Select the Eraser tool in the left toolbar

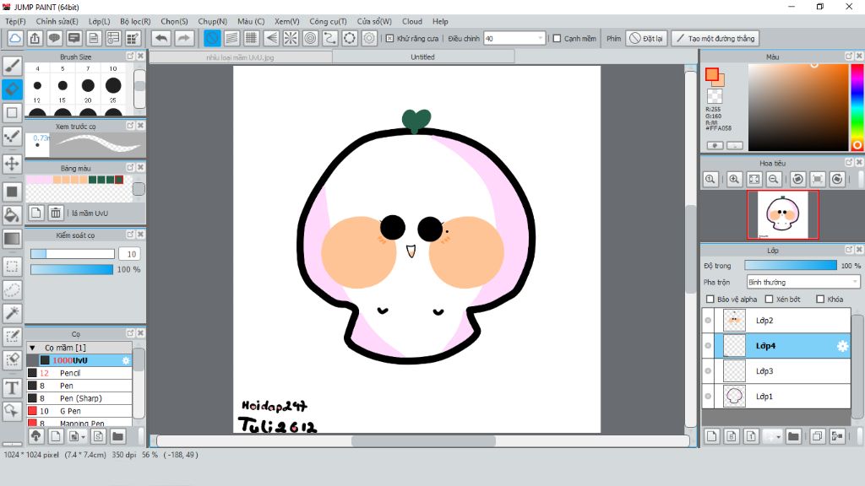coord(12,89)
